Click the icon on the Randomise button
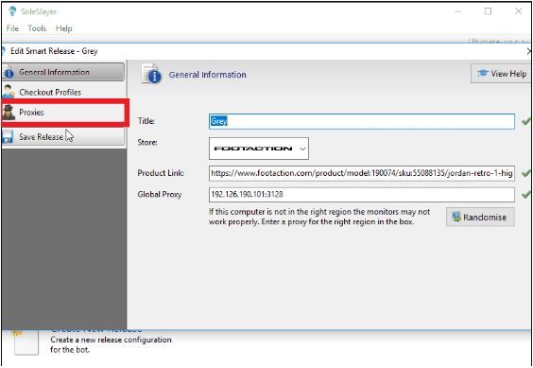533x368 pixels. (456, 217)
